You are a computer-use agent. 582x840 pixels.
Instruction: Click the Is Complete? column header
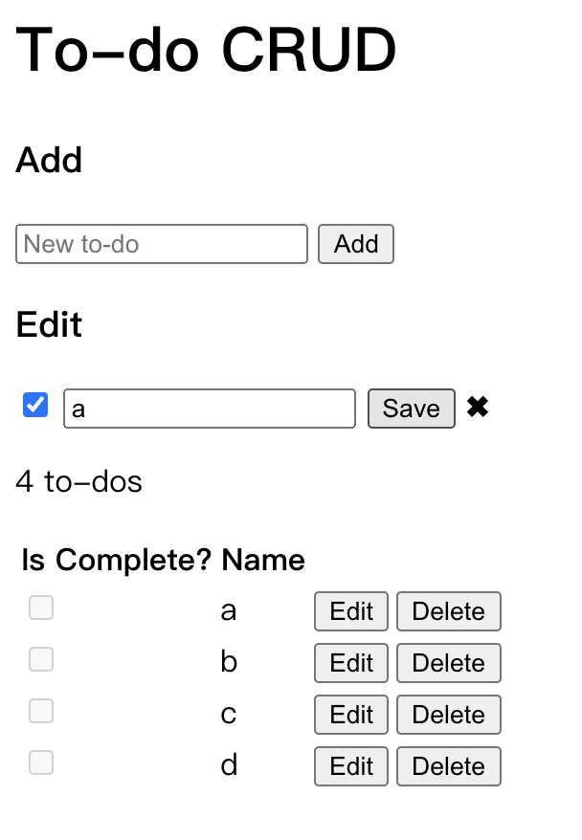pyautogui.click(x=116, y=561)
